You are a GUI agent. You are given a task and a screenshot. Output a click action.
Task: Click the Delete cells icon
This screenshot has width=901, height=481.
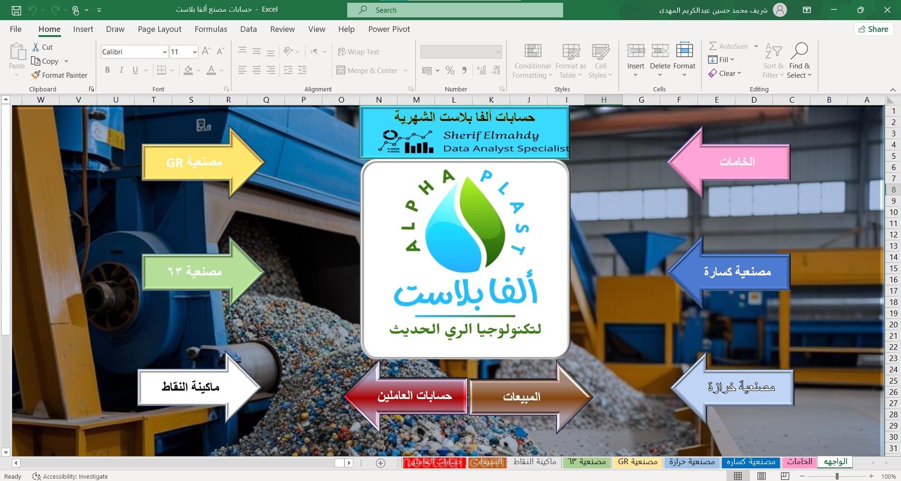(x=660, y=51)
